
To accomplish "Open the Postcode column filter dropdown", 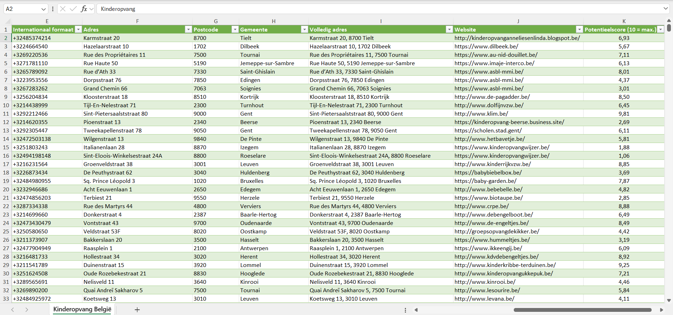I will 235,29.
